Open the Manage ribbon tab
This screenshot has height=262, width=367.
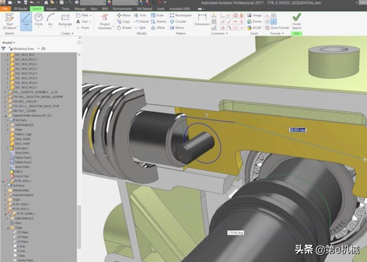(x=80, y=9)
